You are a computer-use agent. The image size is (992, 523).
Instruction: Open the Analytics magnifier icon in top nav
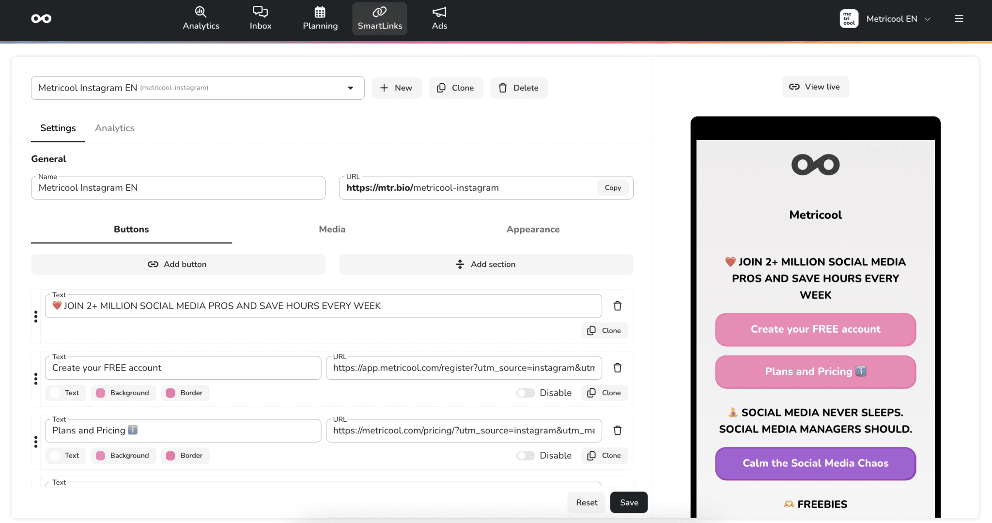click(x=201, y=12)
